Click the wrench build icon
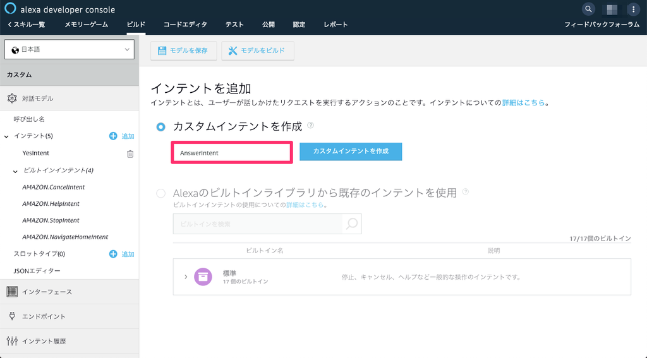 [x=233, y=51]
